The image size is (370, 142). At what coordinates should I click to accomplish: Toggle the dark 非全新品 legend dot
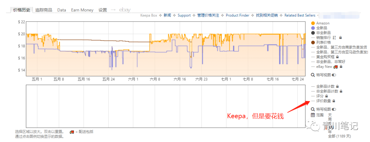[x=313, y=33]
